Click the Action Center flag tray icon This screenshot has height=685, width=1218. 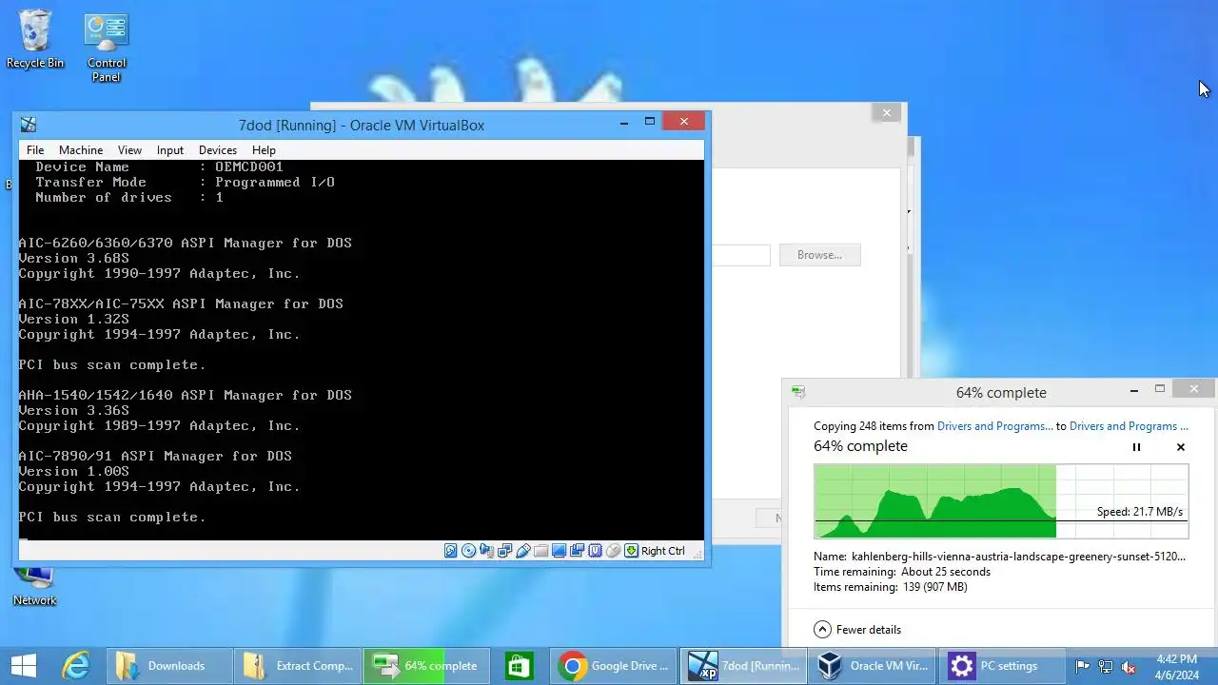[1083, 667]
